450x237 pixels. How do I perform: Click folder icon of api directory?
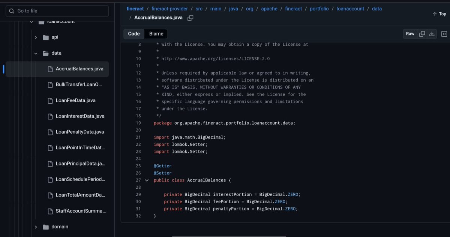click(x=46, y=37)
